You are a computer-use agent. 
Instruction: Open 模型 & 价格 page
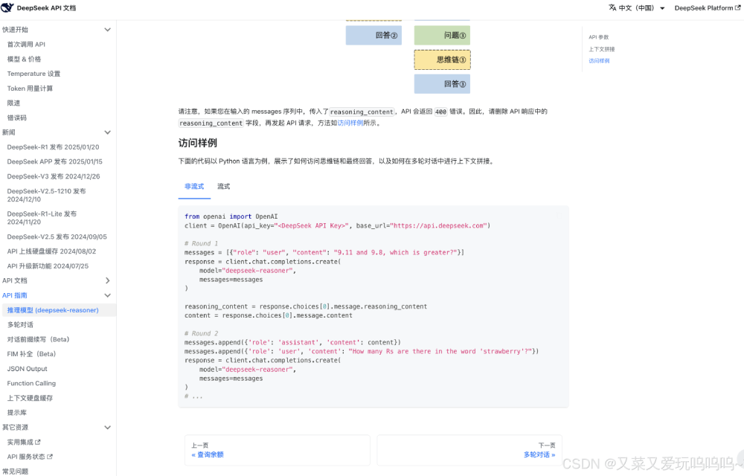[25, 59]
